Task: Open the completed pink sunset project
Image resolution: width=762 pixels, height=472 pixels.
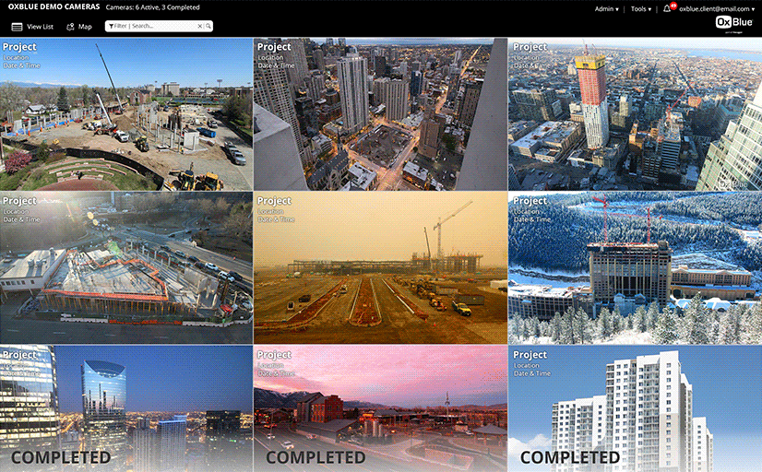Action: pos(380,408)
